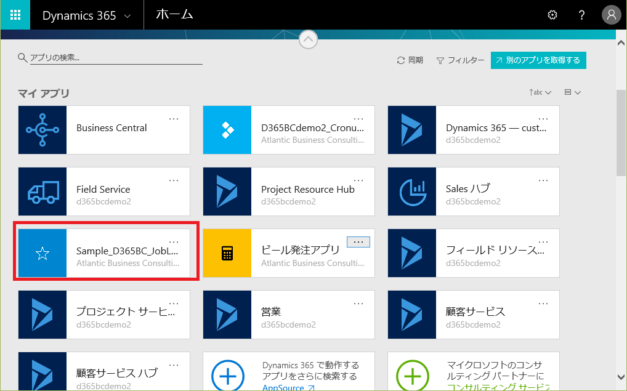The image size is (627, 391).
Task: Open the view layout dropdown
Action: pos(573,92)
